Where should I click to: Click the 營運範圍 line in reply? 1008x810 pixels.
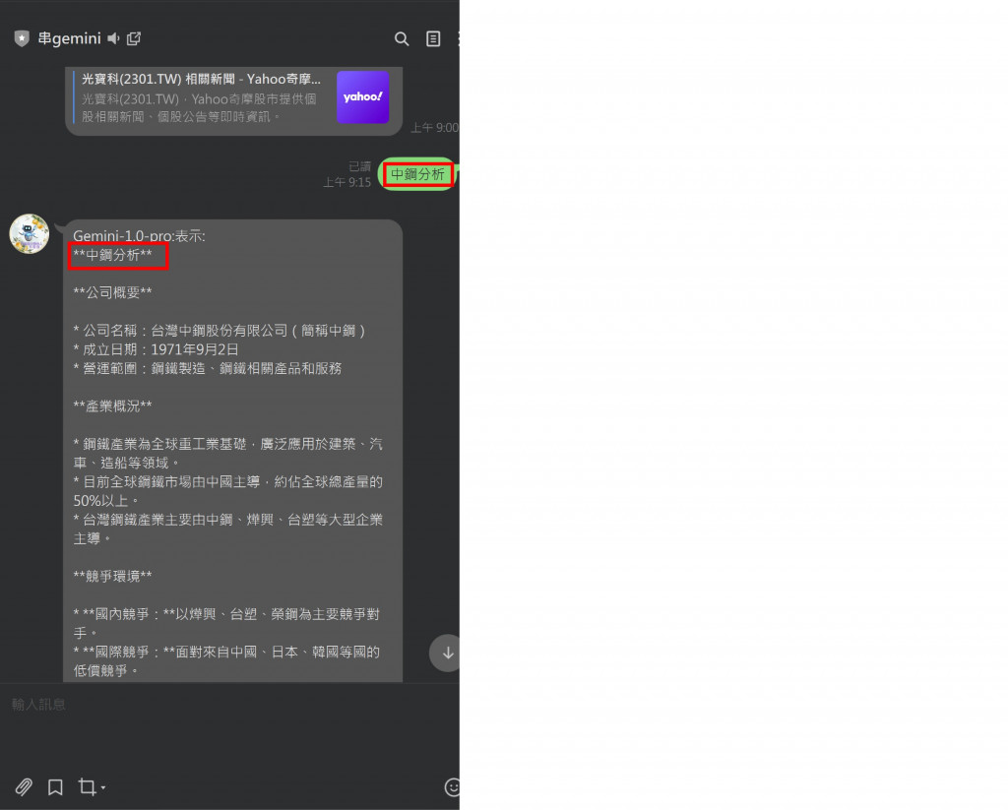pos(207,368)
